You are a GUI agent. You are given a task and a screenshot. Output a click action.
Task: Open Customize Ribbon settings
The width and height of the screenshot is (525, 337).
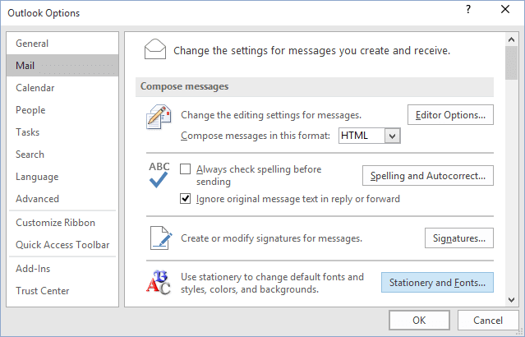(x=62, y=223)
